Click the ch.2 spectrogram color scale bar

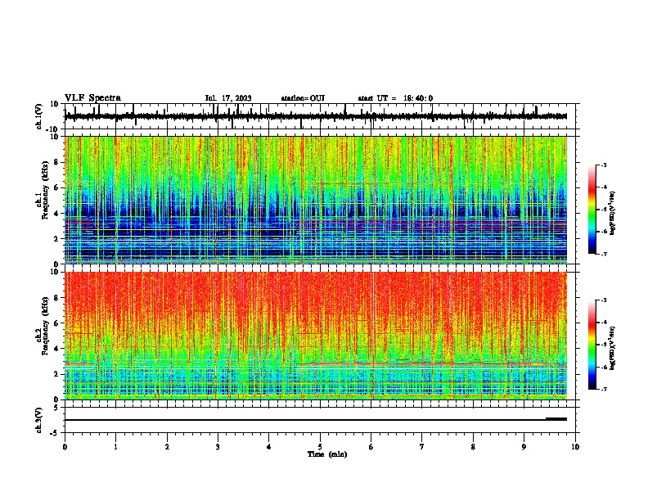pos(592,345)
